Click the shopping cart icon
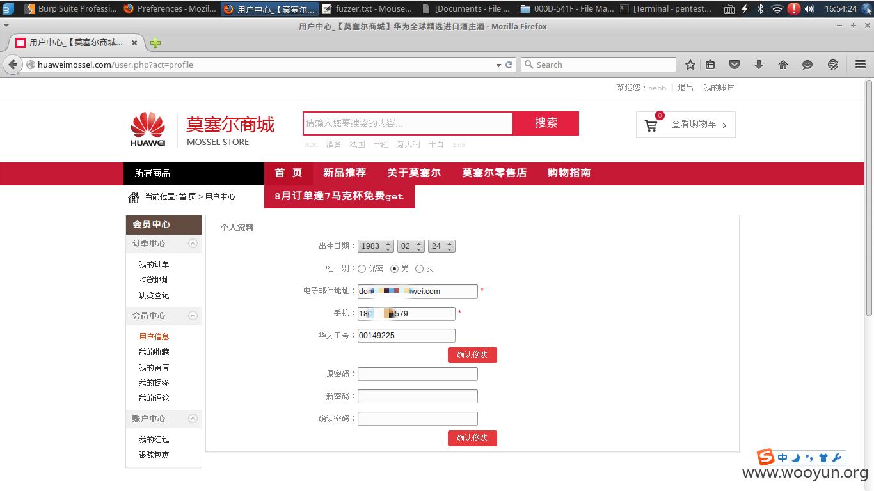This screenshot has width=874, height=491. tap(651, 125)
